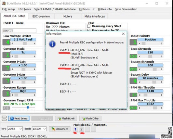Decrease Low Voltage Limiter with left arrow

[x=12, y=44]
